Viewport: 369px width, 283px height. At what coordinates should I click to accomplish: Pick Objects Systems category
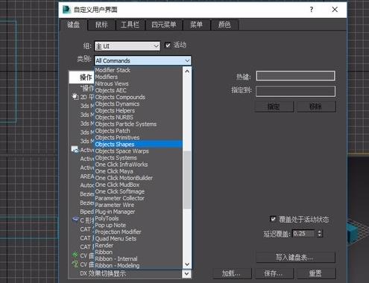[x=116, y=158]
